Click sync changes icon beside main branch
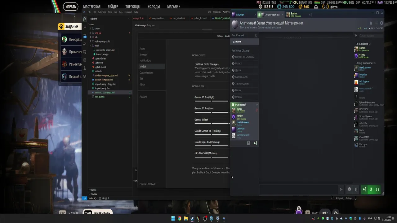Image resolution: width=397 pixels, height=223 pixels. click(95, 198)
